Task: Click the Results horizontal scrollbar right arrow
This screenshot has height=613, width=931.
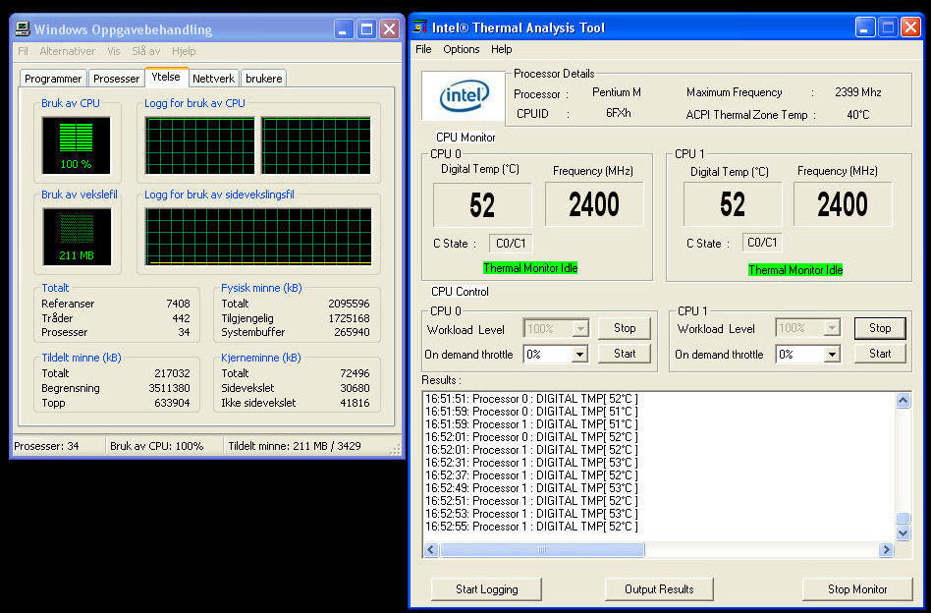Action: pyautogui.click(x=886, y=550)
